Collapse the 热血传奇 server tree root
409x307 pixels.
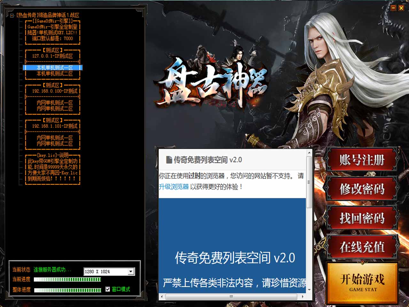(x=12, y=15)
